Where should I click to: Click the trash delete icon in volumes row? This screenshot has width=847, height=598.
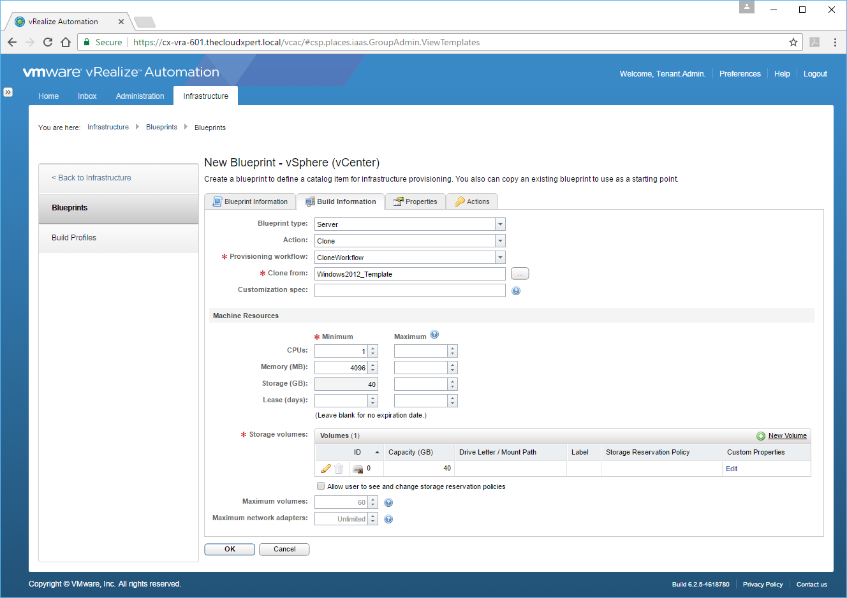point(339,469)
